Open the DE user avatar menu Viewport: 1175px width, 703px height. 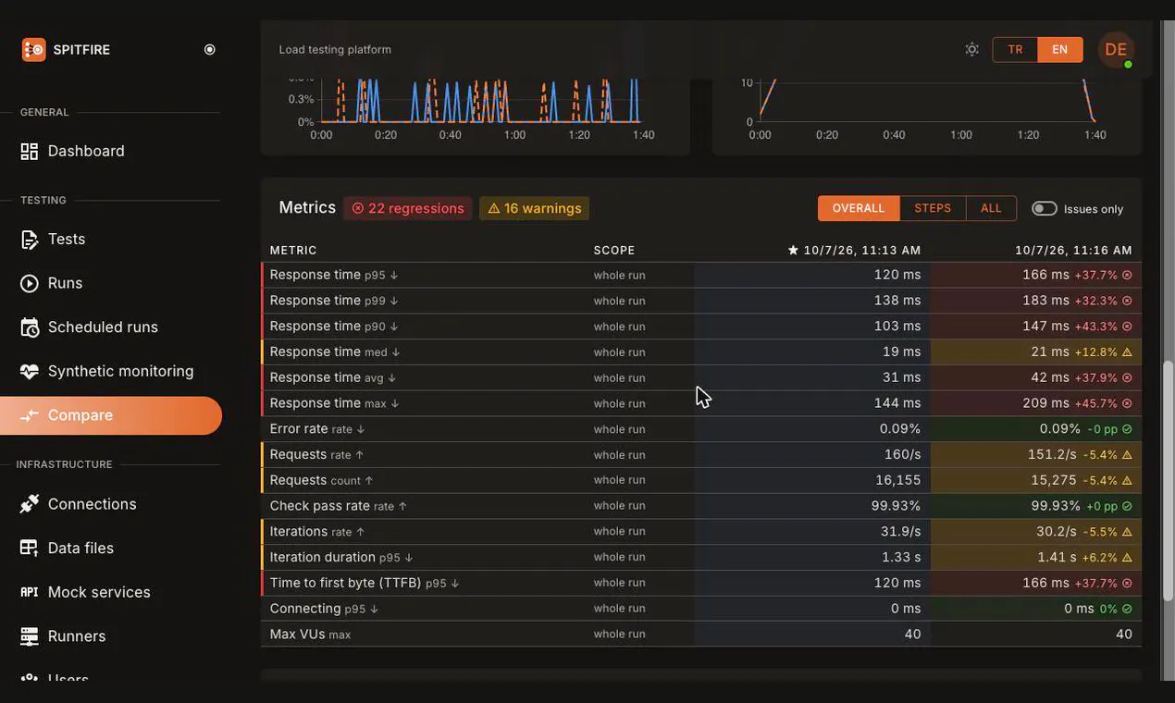click(x=1116, y=50)
